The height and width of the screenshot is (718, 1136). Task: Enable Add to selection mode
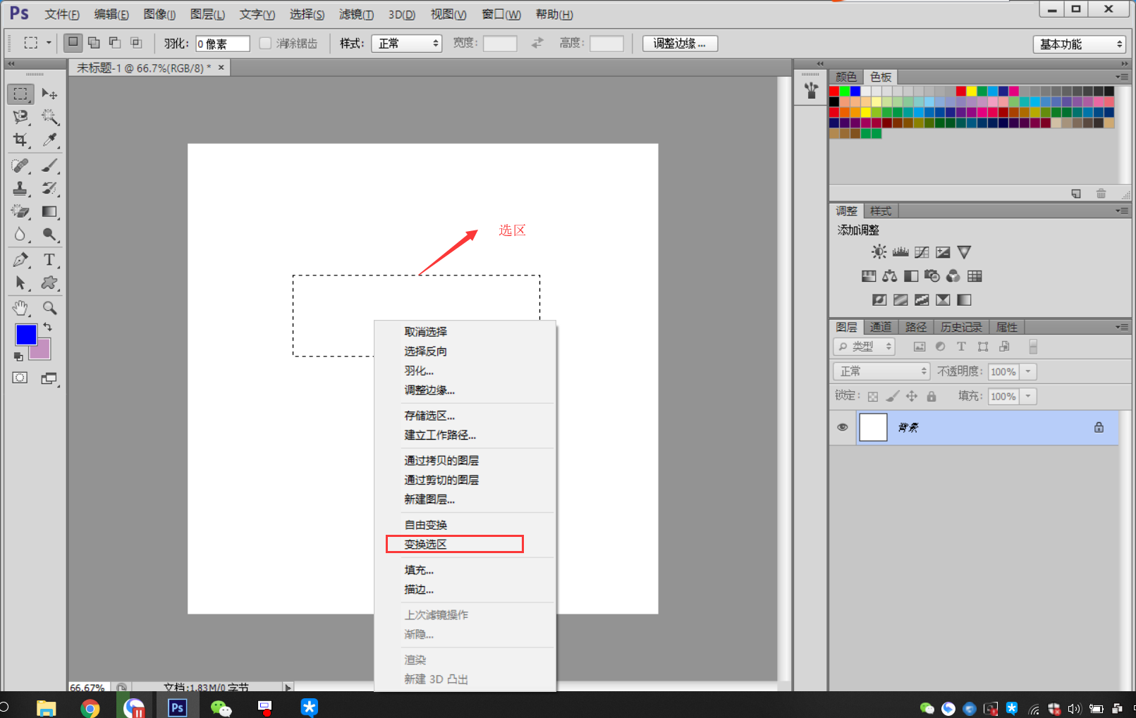coord(94,43)
